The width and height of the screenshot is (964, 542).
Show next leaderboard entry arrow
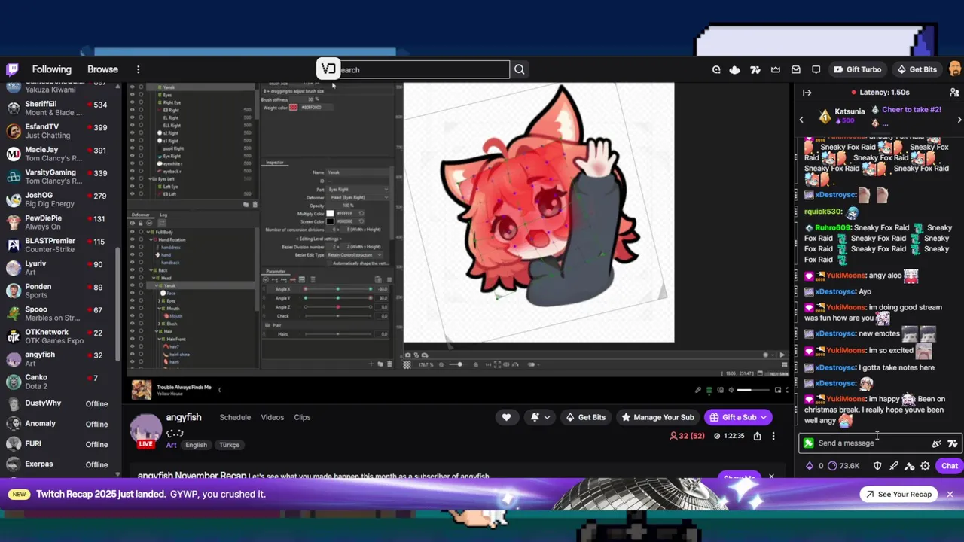[959, 120]
